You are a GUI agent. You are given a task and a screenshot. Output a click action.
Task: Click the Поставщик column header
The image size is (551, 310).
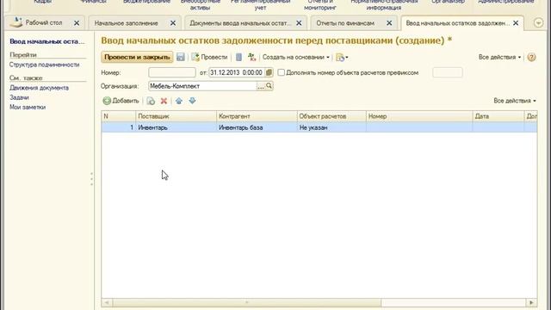pos(176,116)
